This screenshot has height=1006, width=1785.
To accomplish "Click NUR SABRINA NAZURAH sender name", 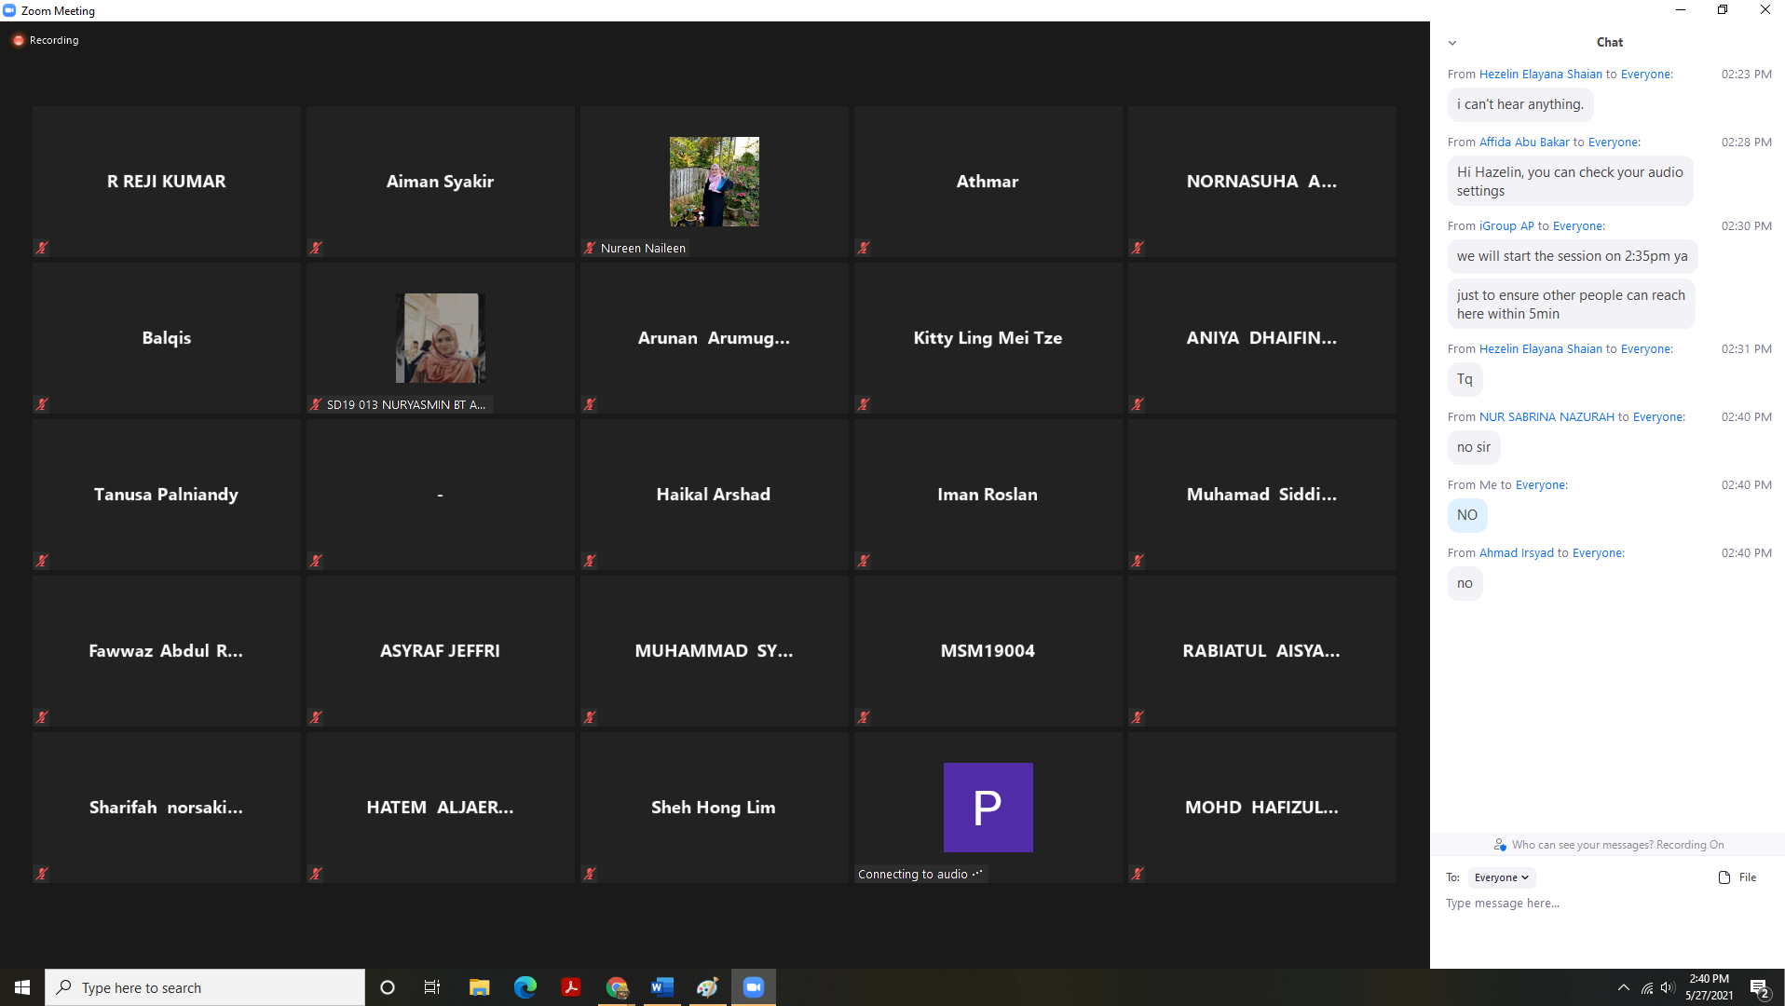I will coord(1547,417).
